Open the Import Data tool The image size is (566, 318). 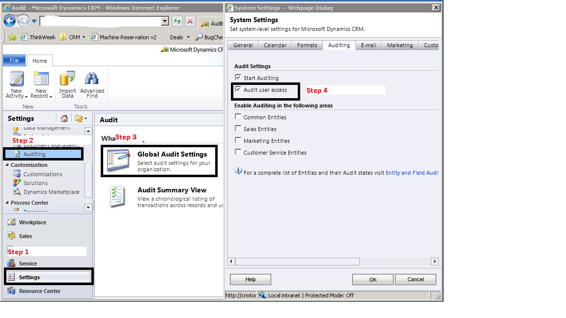(x=67, y=79)
